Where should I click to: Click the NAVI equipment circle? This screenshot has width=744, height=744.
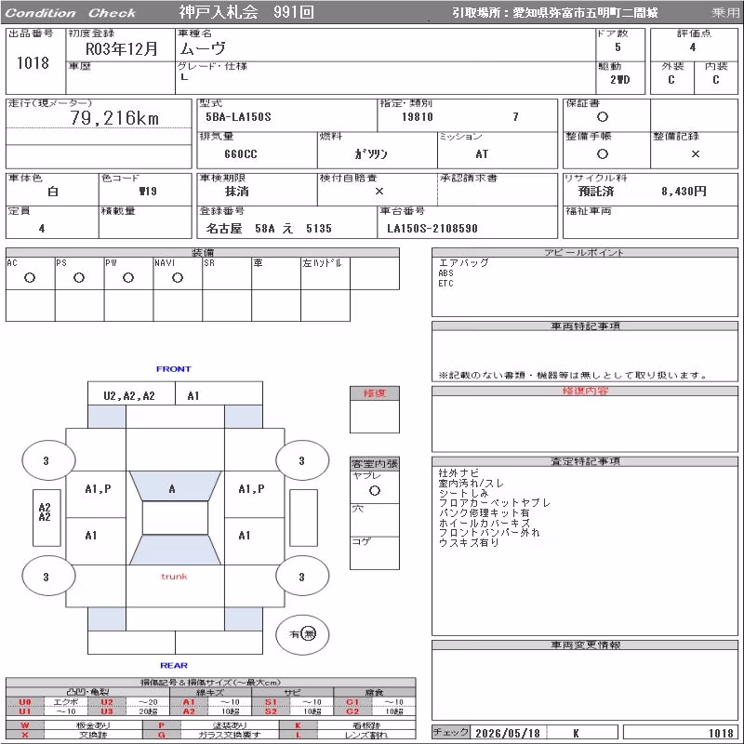point(178,277)
